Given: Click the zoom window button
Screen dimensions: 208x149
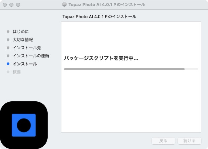Looking at the screenshot, I should click(18, 5).
